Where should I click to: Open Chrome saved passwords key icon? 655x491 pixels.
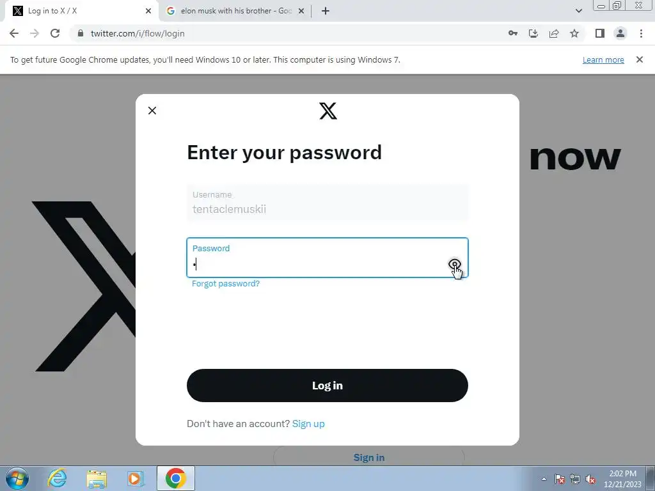coord(513,33)
